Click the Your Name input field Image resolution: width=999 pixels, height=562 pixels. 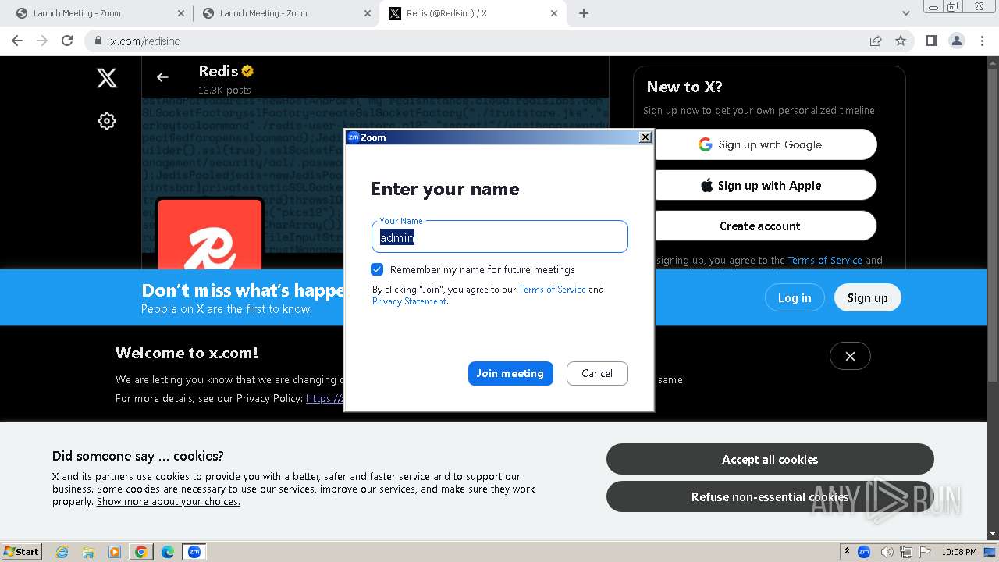coord(499,237)
